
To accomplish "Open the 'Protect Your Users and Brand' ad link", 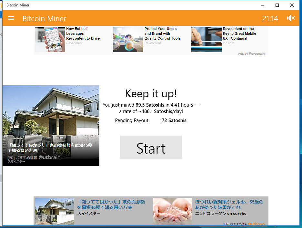I will click(162, 33).
